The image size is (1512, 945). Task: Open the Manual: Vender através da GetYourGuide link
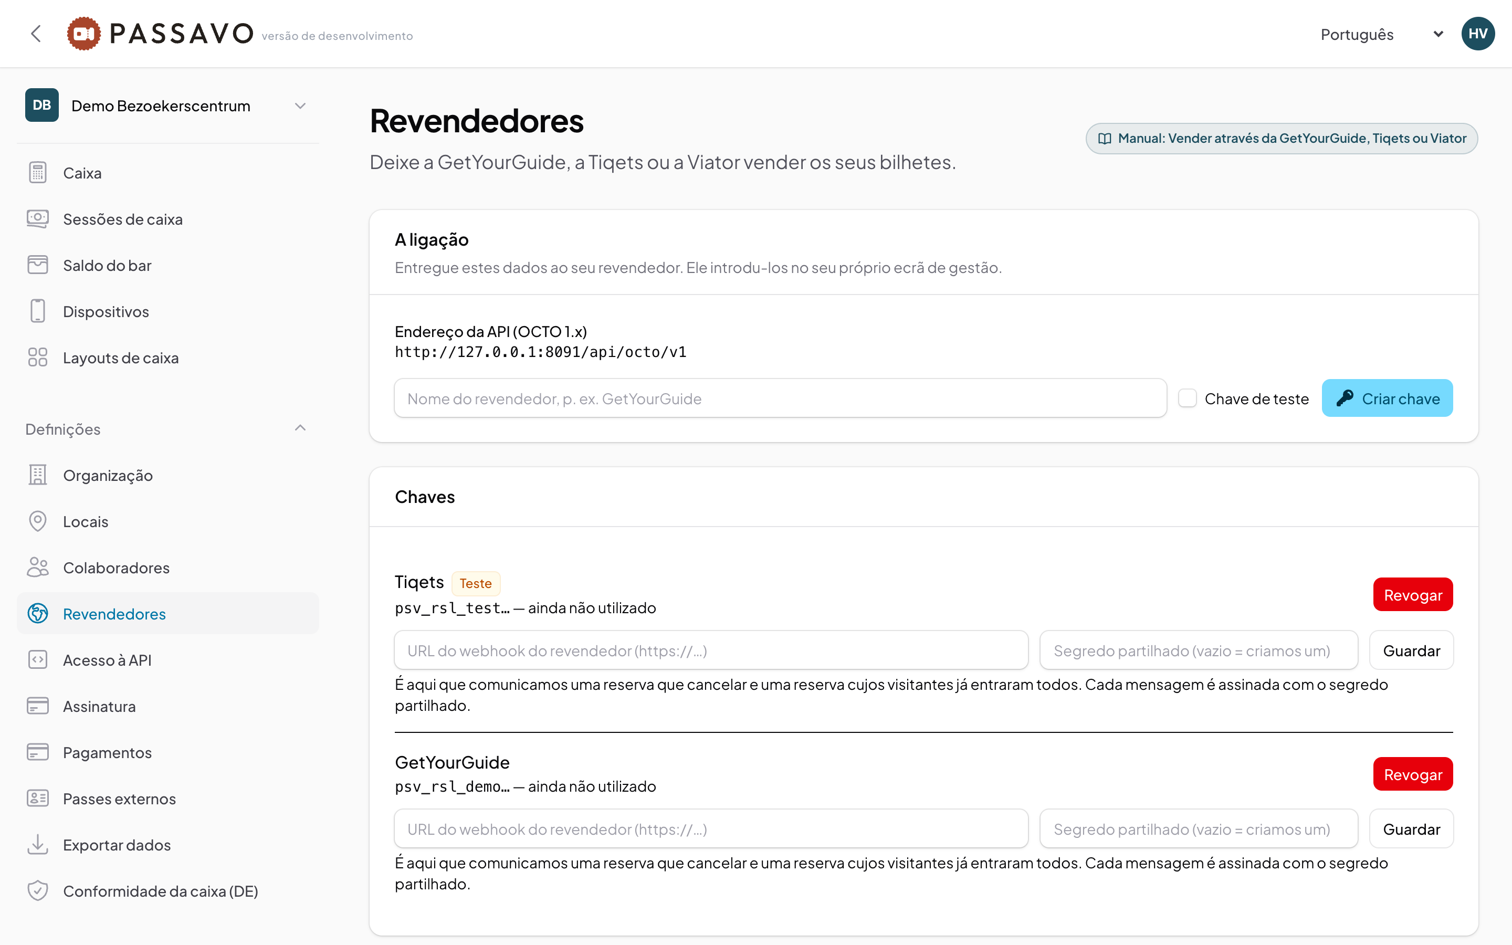pyautogui.click(x=1282, y=138)
